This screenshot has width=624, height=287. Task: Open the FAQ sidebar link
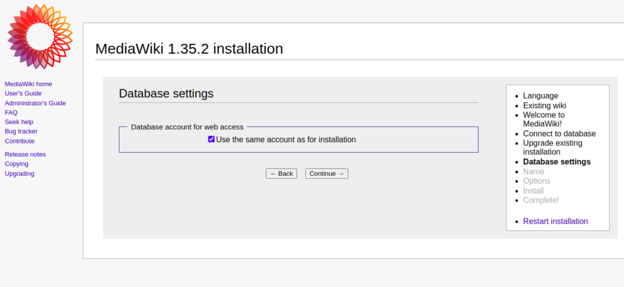pos(11,112)
